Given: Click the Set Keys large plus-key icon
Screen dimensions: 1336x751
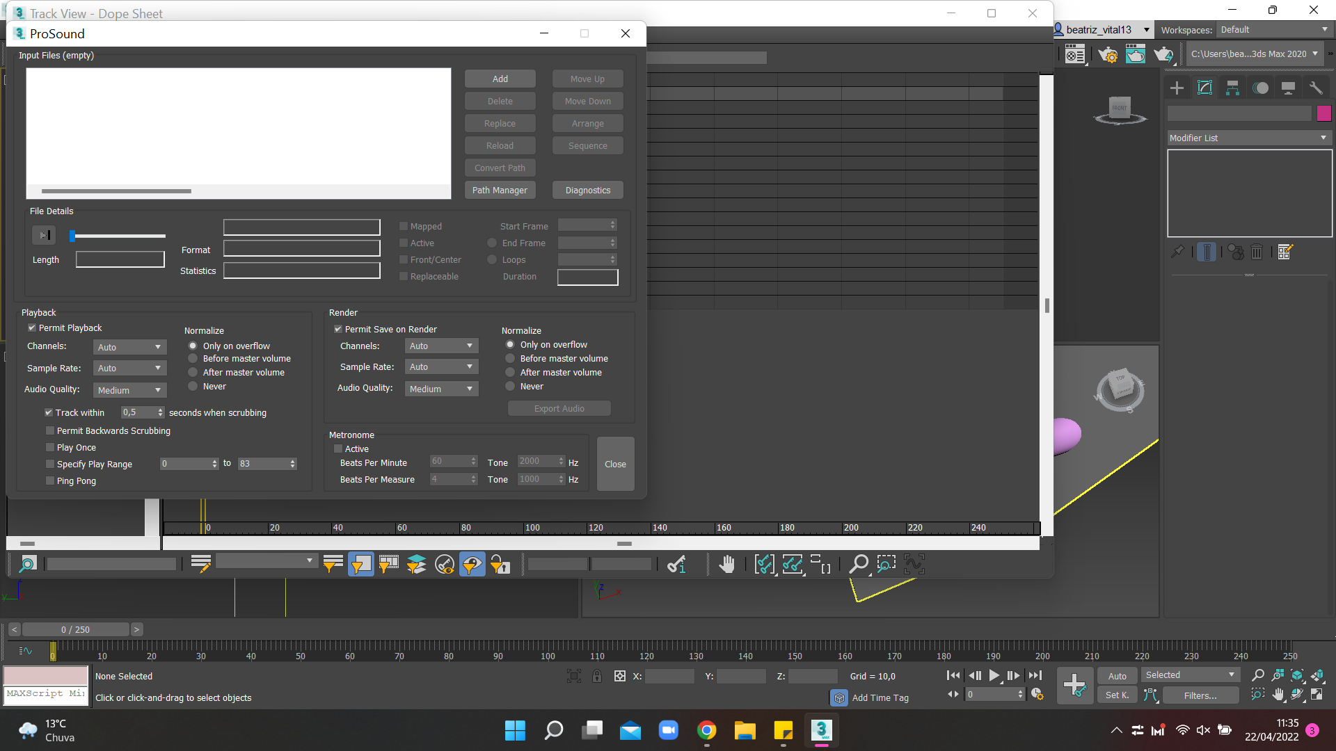Looking at the screenshot, I should point(1074,685).
